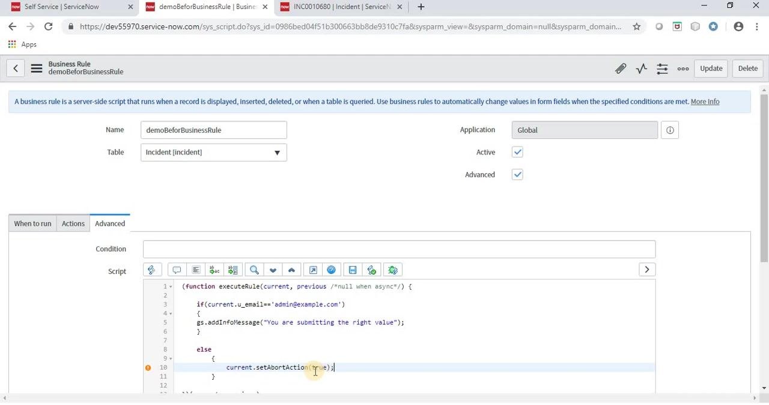Open personalize form settings icon
Screen dimensions: 769x405
coord(662,69)
